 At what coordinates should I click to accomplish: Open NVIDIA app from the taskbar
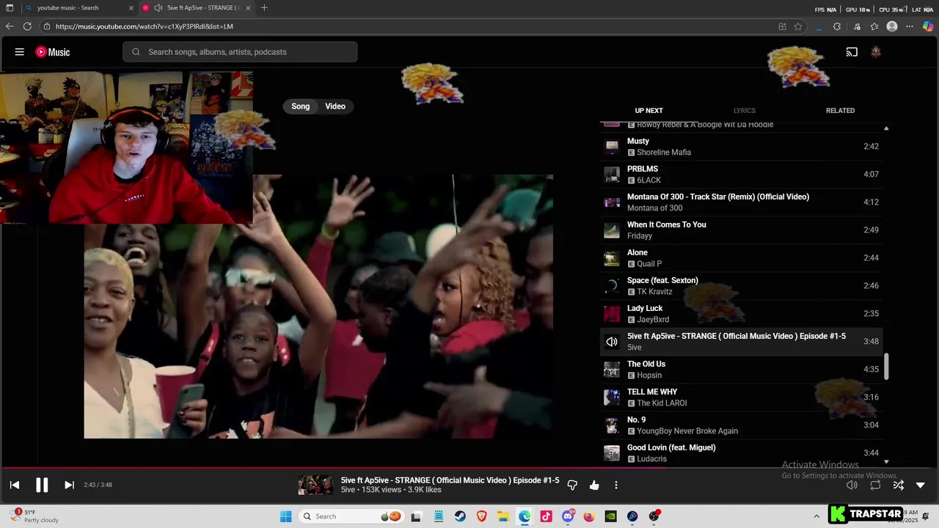pyautogui.click(x=610, y=516)
